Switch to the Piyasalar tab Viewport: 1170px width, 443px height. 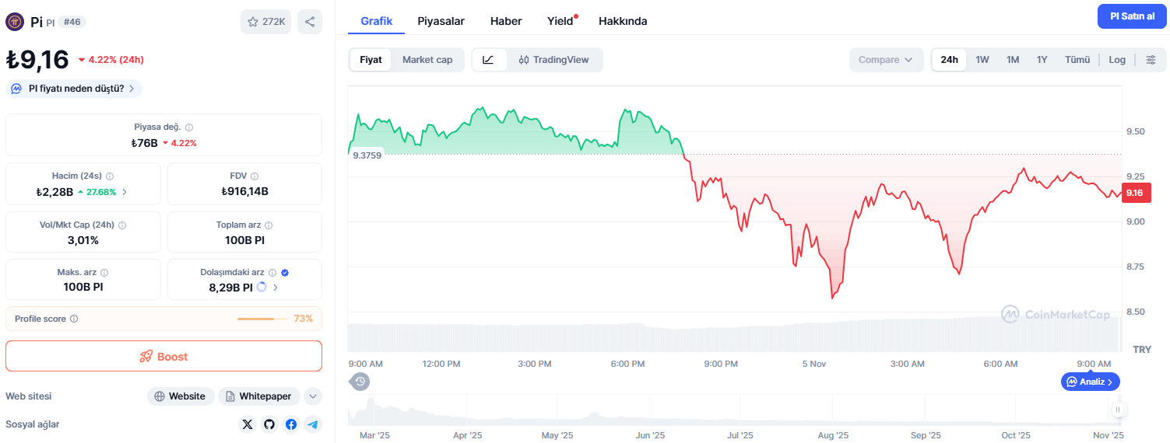(441, 21)
